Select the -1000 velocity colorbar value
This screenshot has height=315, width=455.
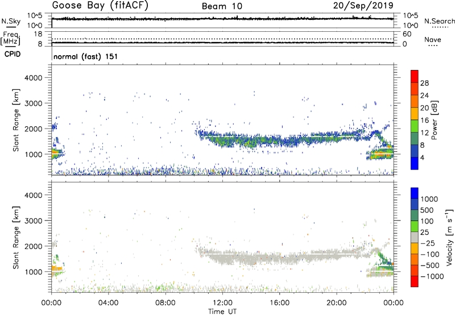point(432,276)
